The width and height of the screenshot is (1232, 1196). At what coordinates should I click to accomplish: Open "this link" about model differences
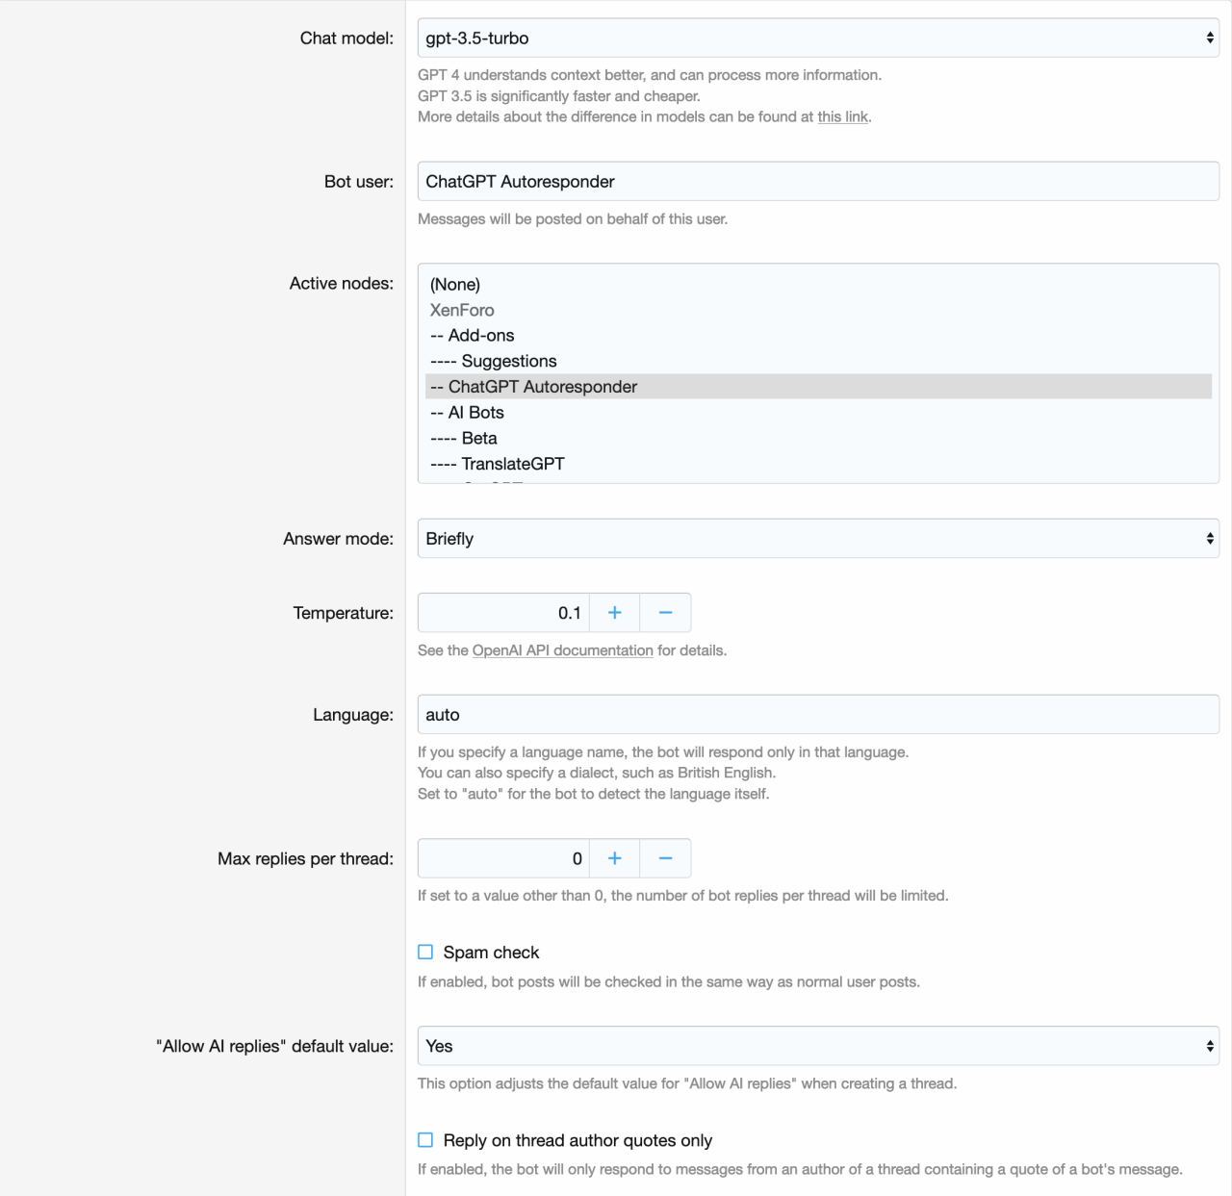tap(842, 117)
